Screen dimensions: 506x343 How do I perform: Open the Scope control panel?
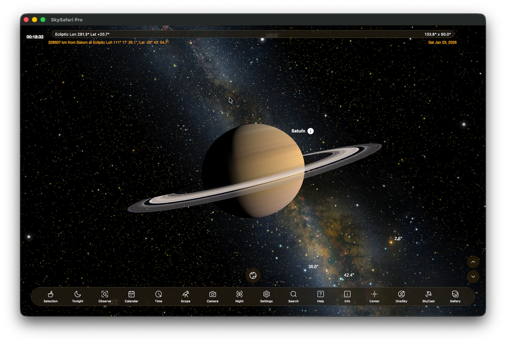click(x=185, y=296)
